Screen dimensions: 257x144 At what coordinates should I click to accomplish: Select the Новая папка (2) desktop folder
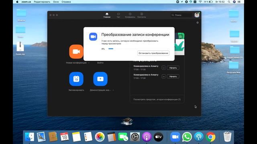[x=235, y=52]
